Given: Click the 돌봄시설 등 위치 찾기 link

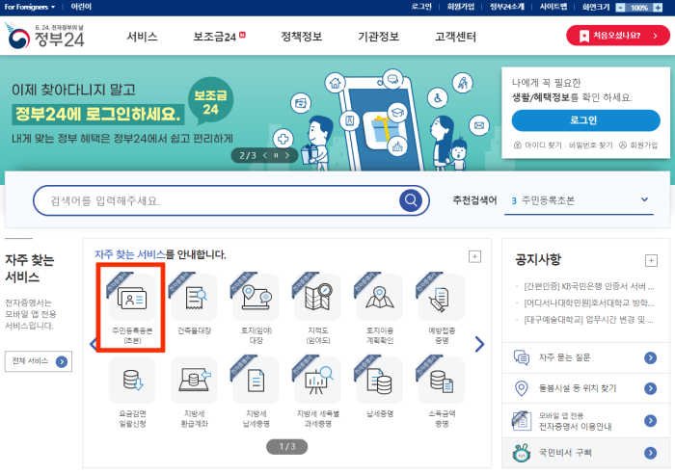Looking at the screenshot, I should (x=578, y=388).
